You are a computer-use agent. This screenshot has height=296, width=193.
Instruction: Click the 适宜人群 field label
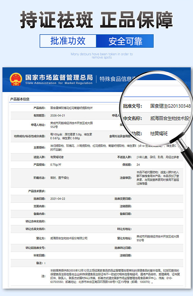(x=39, y=157)
